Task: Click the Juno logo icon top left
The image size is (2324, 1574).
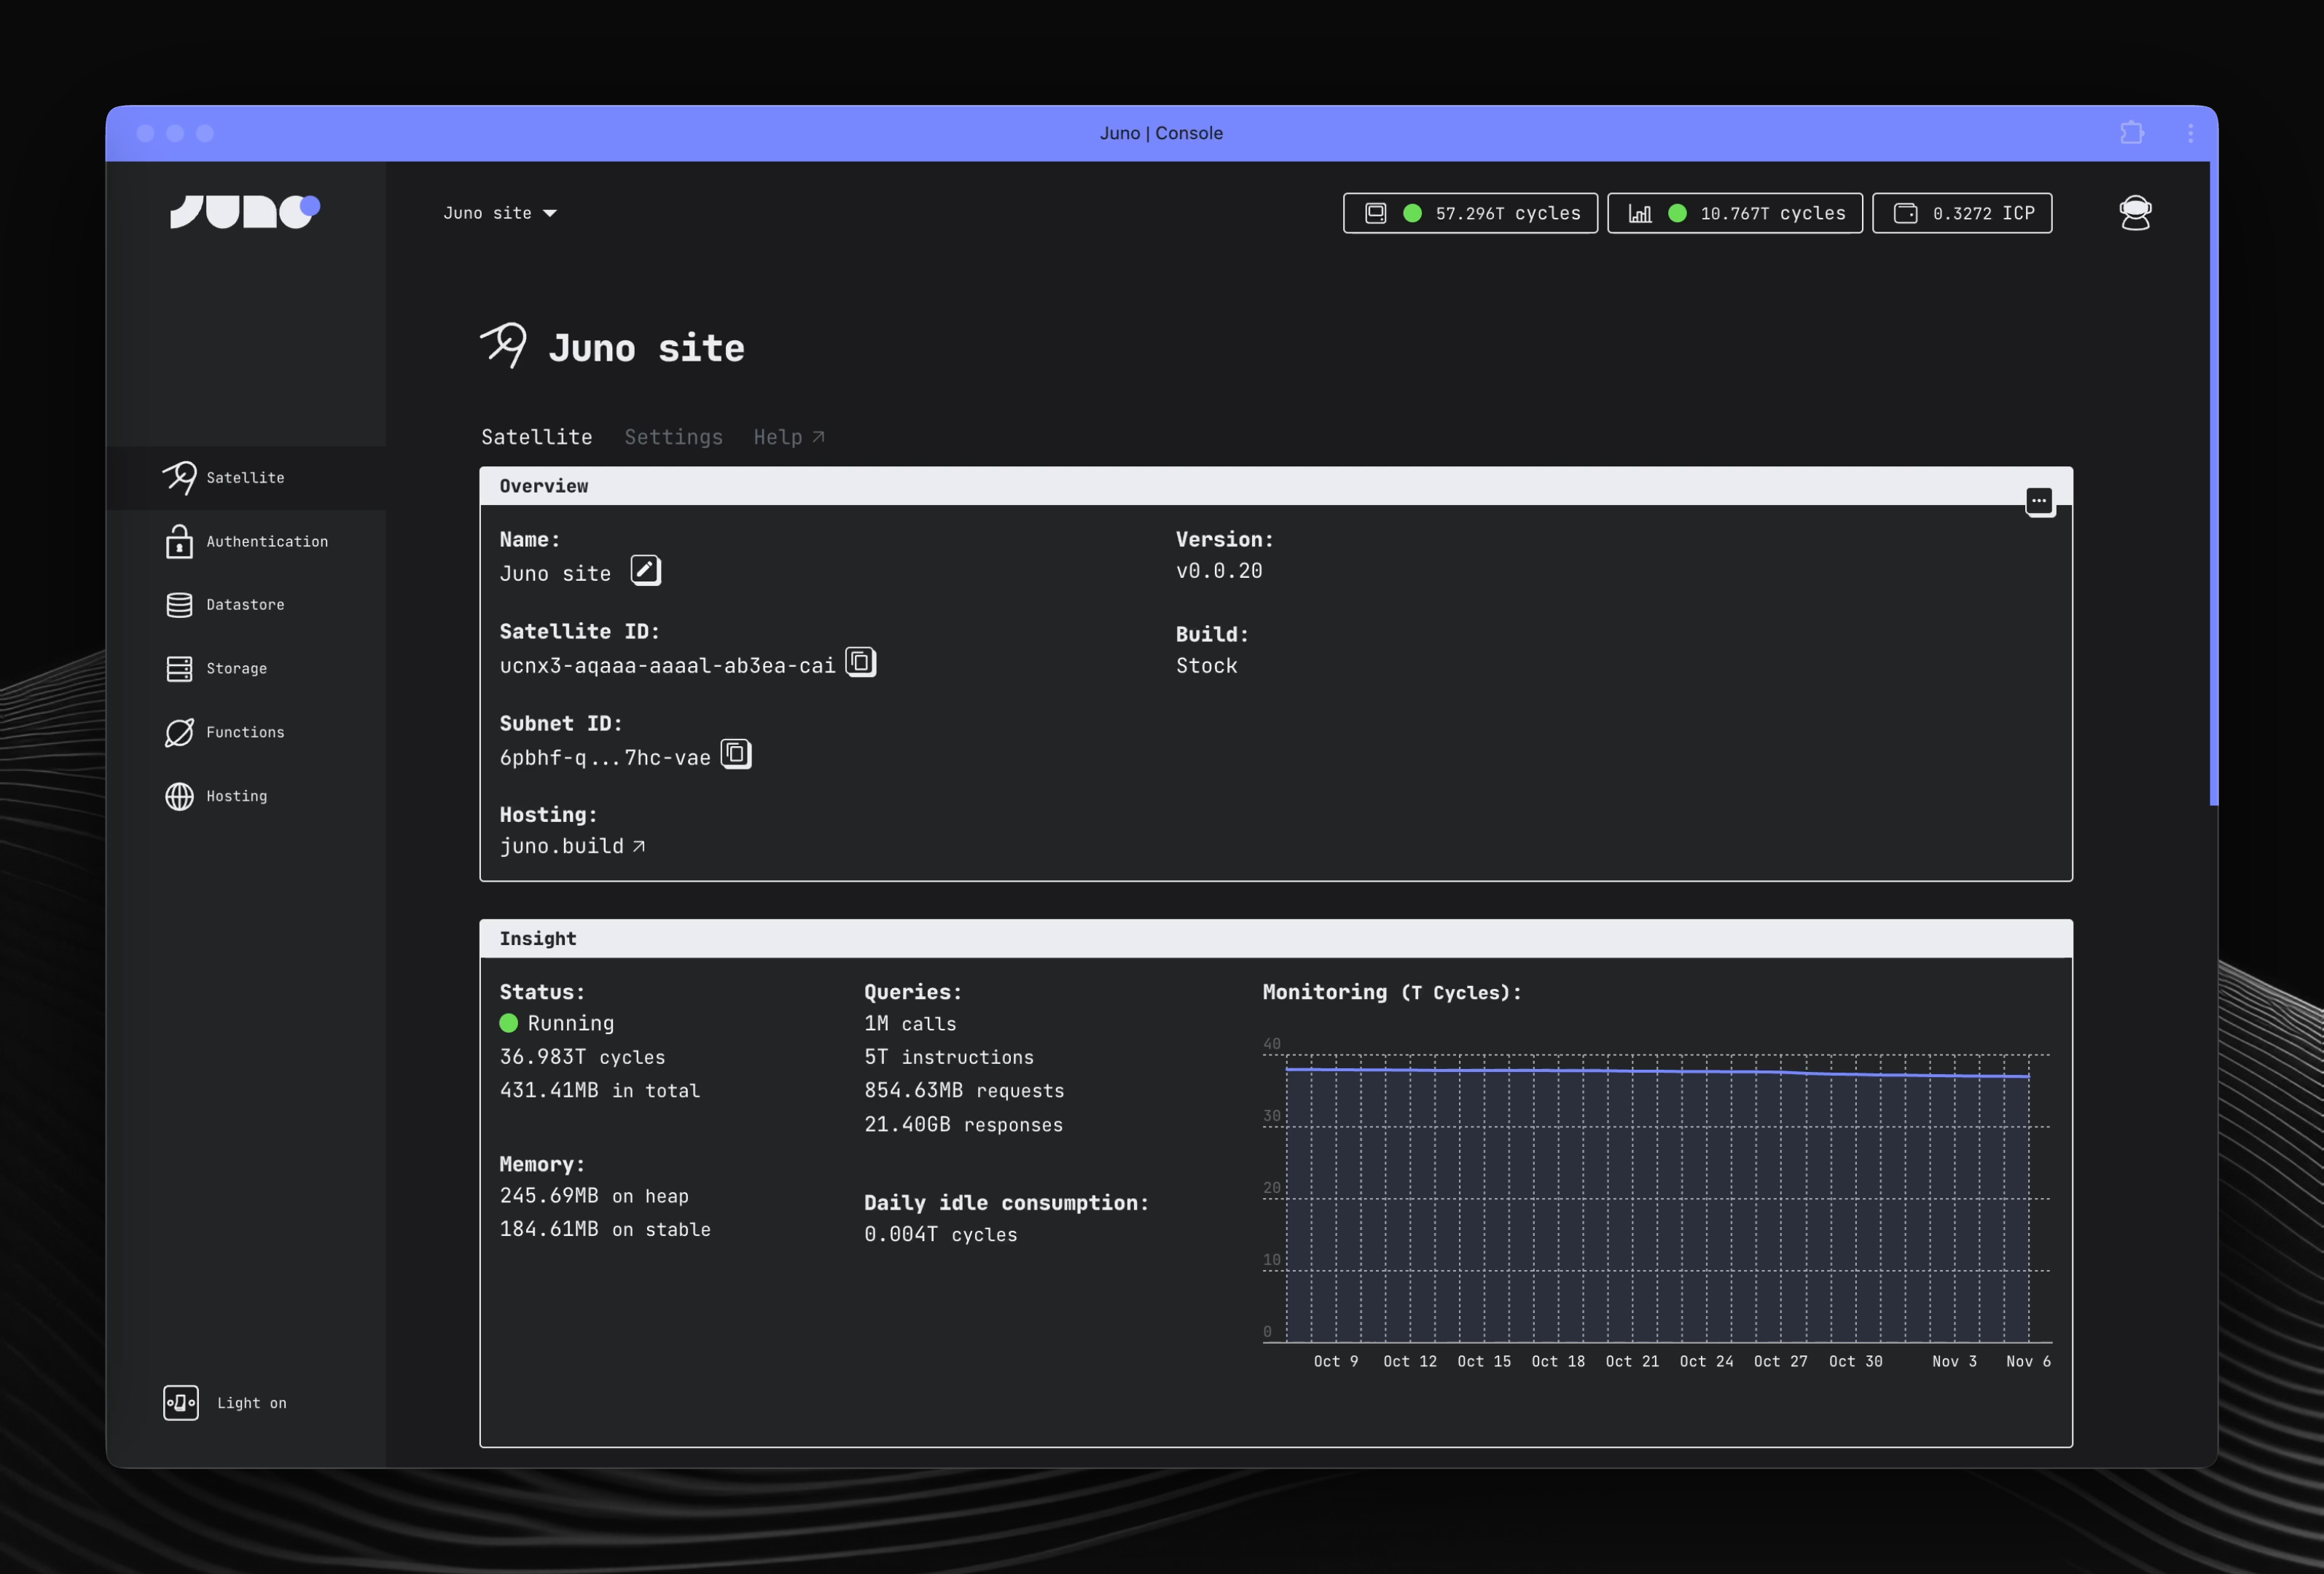Action: point(244,211)
